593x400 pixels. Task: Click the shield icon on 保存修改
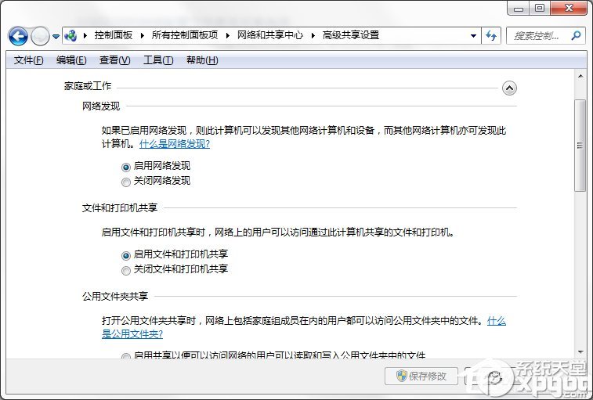click(x=401, y=376)
